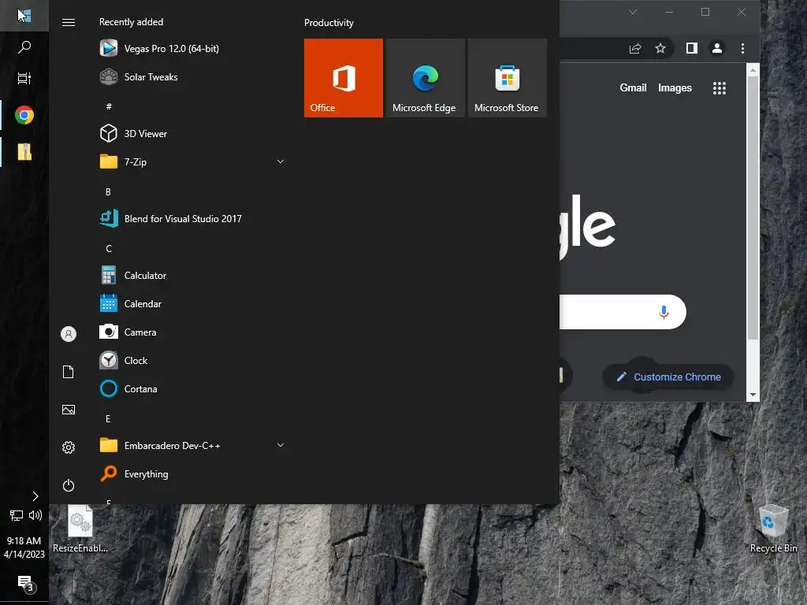Open the Office tile
The image size is (807, 605).
344,78
